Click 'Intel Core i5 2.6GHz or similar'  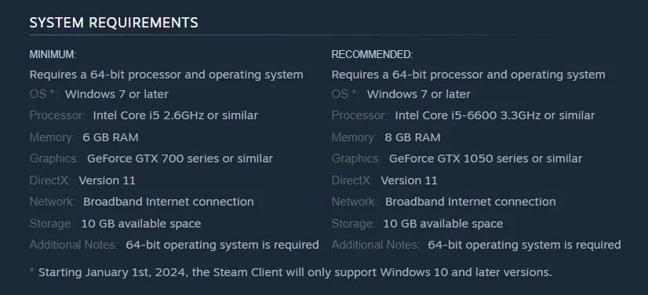[x=175, y=115]
